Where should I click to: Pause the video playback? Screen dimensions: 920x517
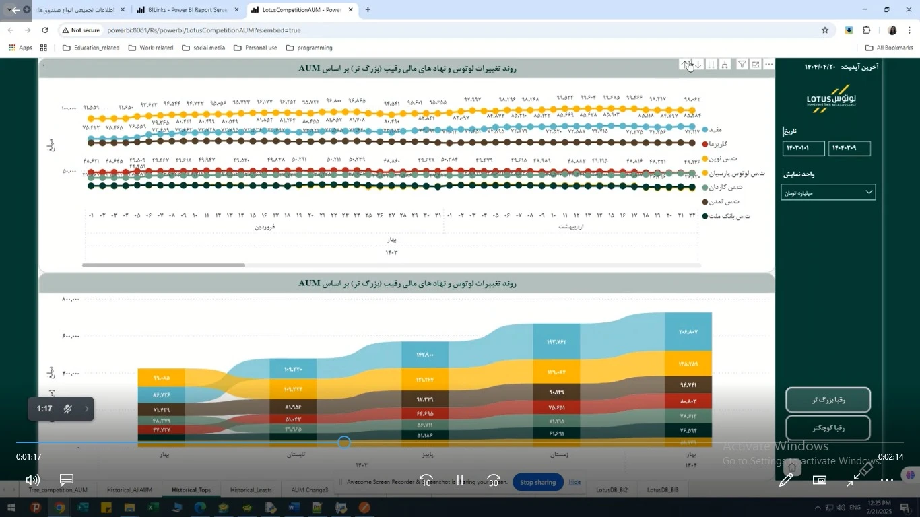tap(460, 481)
